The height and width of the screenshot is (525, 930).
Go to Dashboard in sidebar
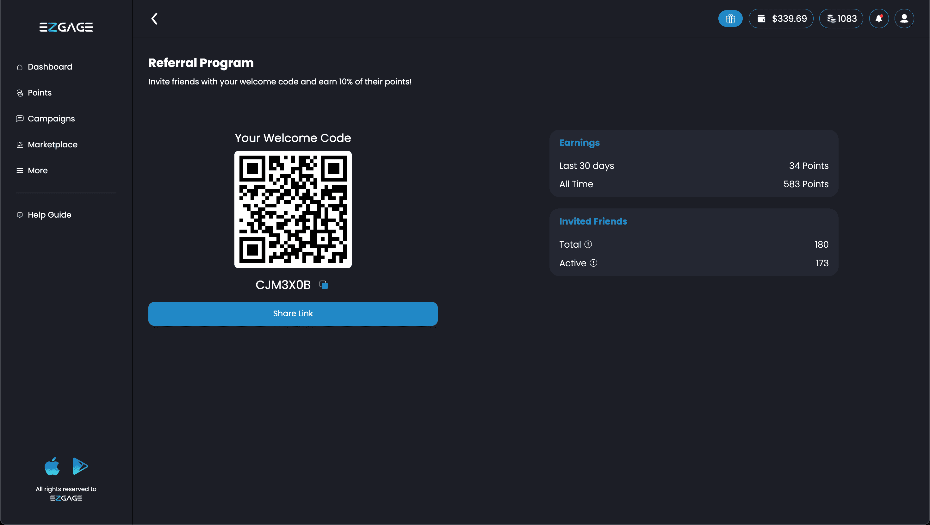tap(50, 67)
